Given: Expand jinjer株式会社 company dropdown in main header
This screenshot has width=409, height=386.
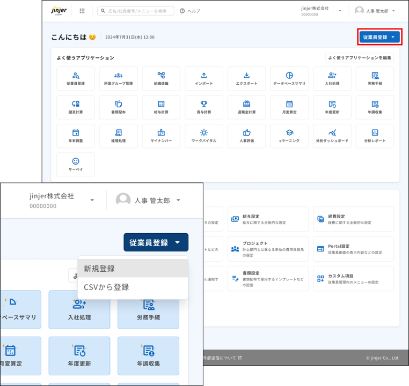Looking at the screenshot, I should (322, 11).
